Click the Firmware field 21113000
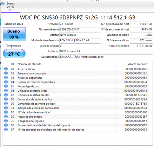Screen dimensions: 154x147 80,24
